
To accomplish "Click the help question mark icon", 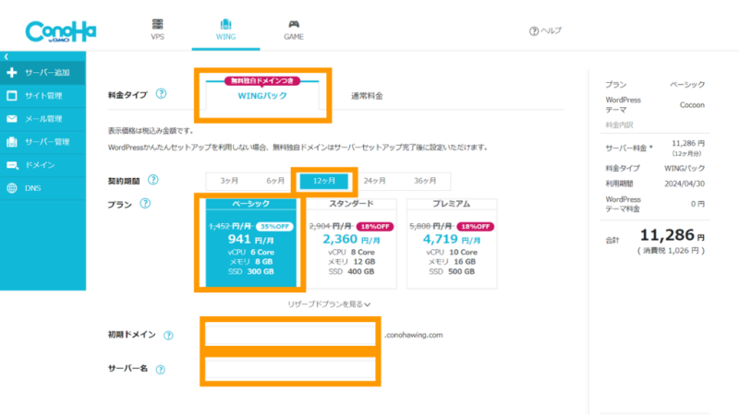I will [534, 31].
